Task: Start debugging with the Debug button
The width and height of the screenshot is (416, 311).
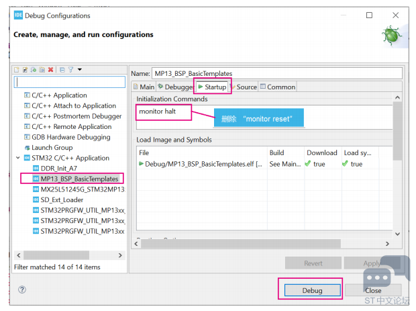Action: click(312, 290)
